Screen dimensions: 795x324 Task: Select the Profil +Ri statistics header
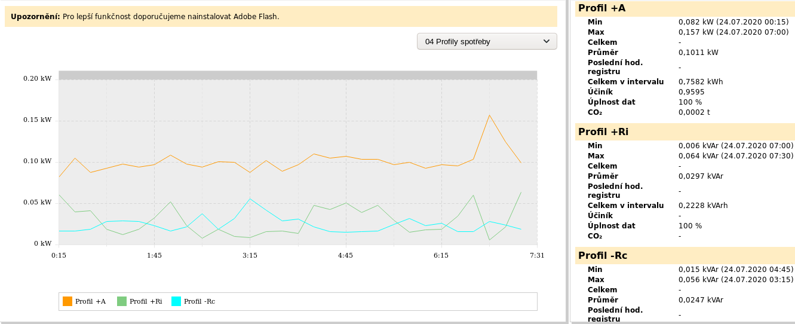pos(603,132)
